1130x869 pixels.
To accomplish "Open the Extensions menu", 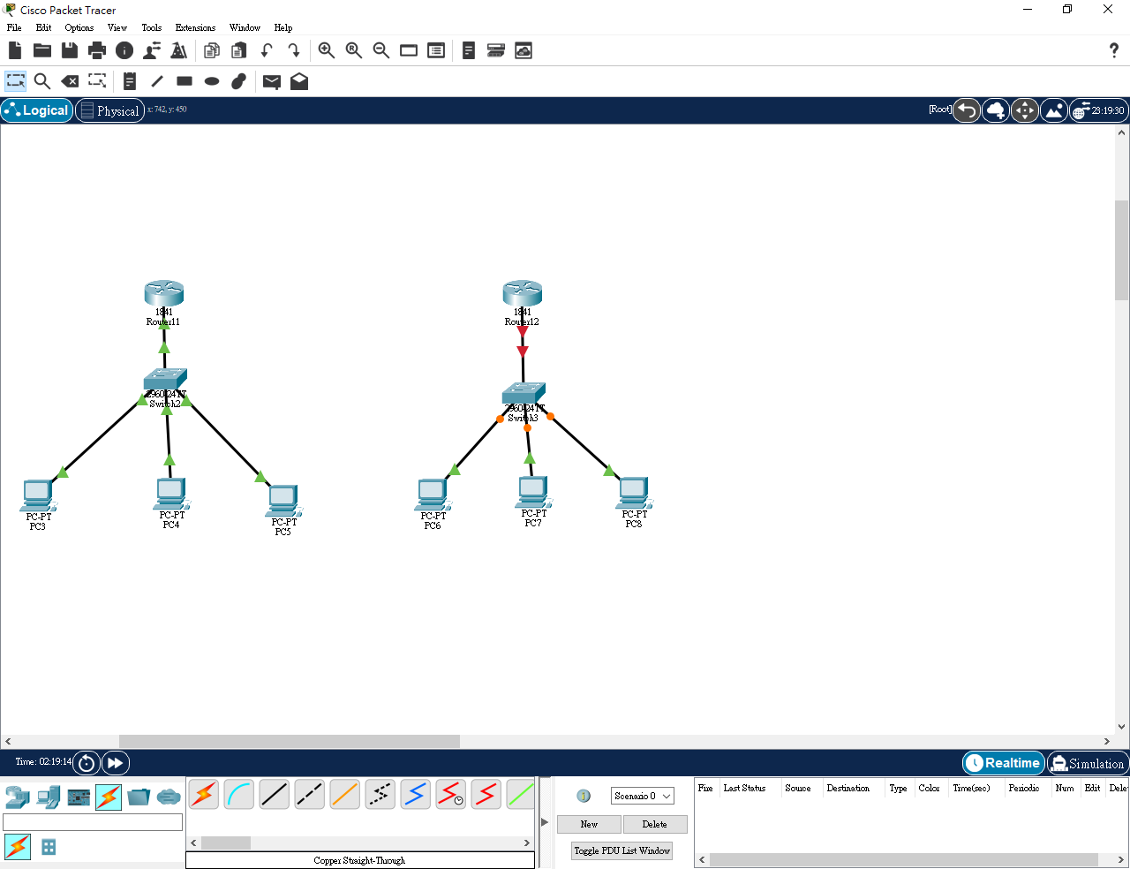I will click(x=195, y=27).
